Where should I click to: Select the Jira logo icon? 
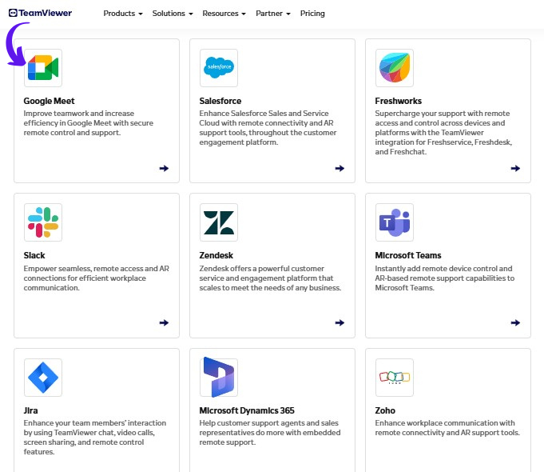click(43, 378)
